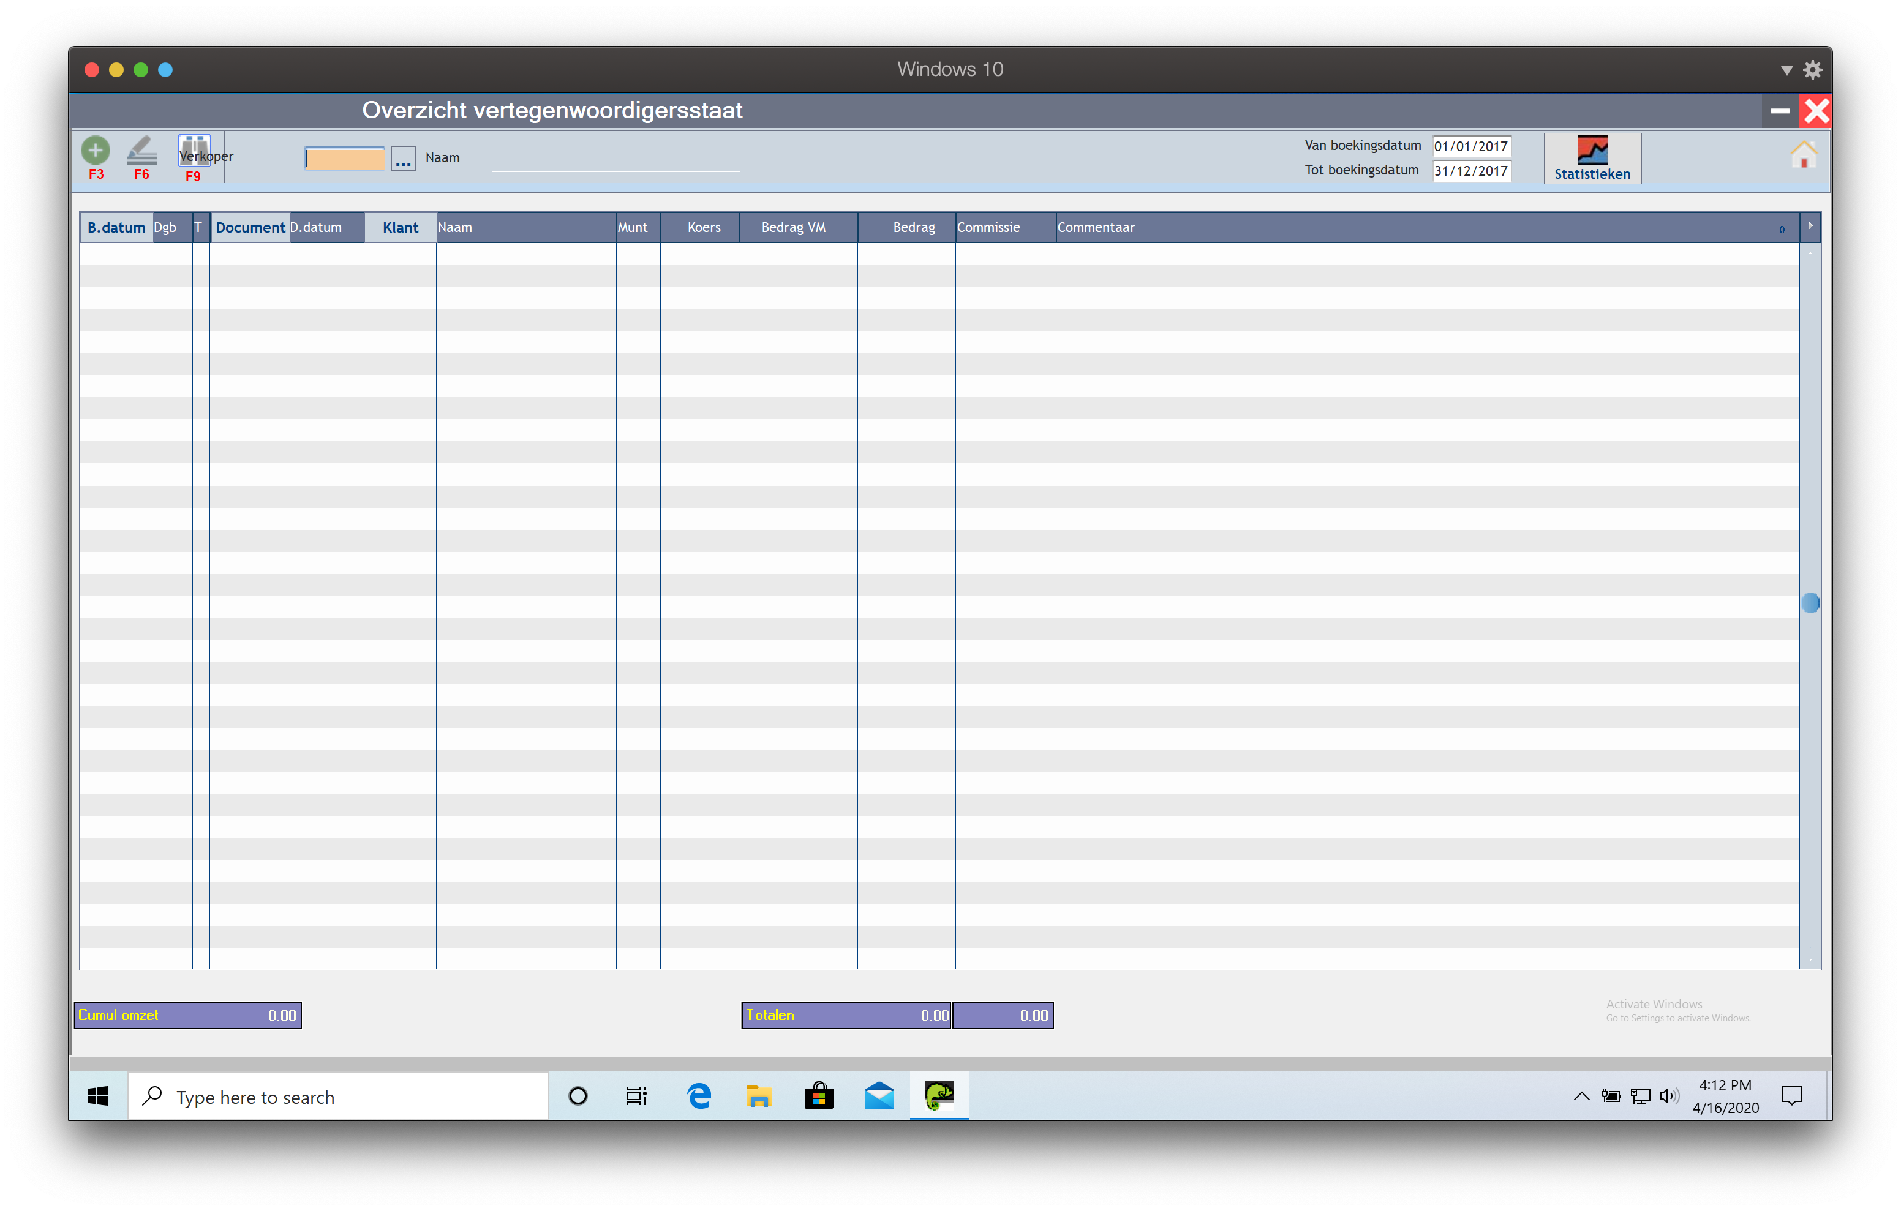The image size is (1901, 1211).
Task: Click the F9 binoculars search icon
Action: pyautogui.click(x=194, y=150)
